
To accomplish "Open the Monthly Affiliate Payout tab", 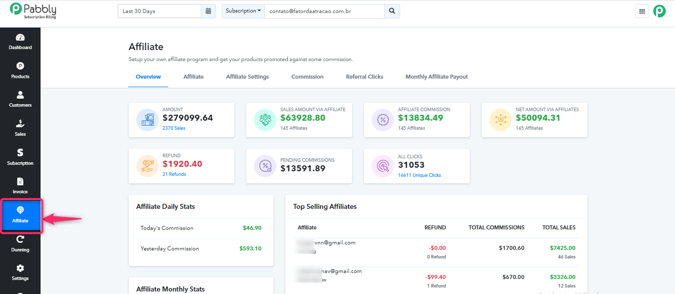I will click(437, 77).
